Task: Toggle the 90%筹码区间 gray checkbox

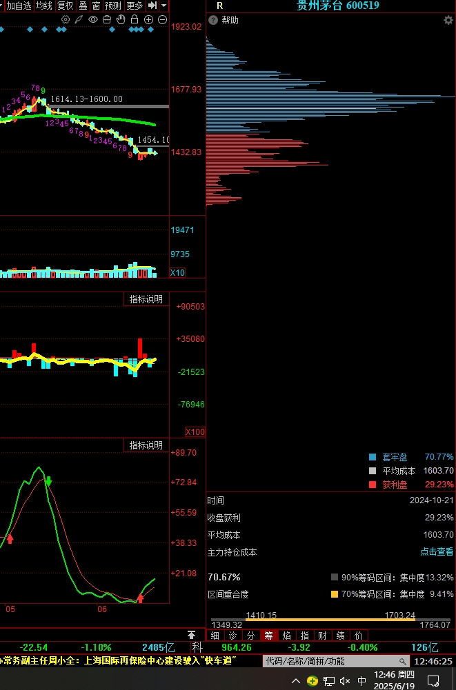Action: point(335,578)
